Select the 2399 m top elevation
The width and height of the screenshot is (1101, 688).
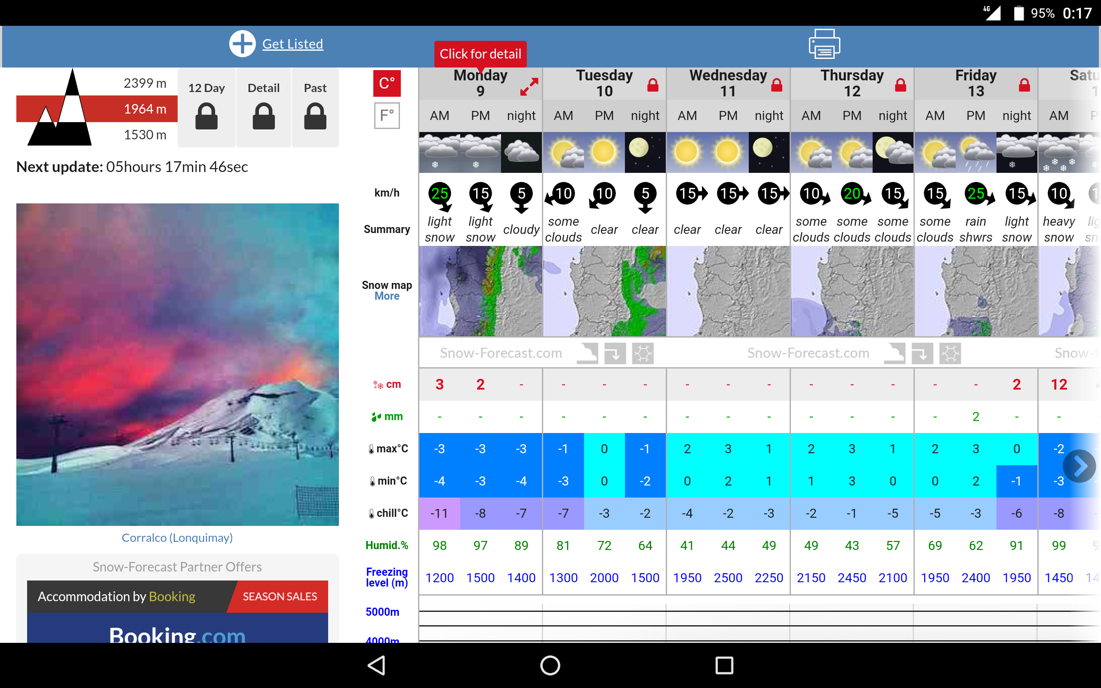pyautogui.click(x=145, y=83)
